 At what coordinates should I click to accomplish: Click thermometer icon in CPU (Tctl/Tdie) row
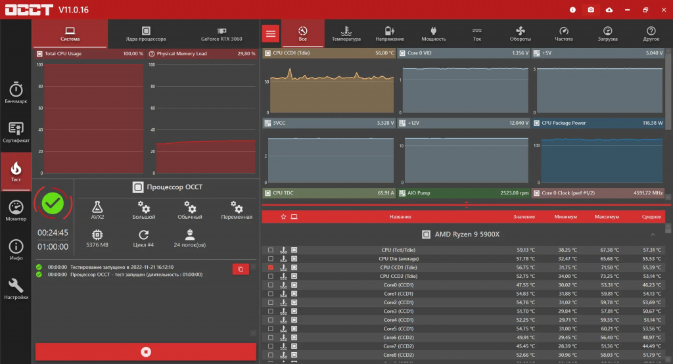283,250
